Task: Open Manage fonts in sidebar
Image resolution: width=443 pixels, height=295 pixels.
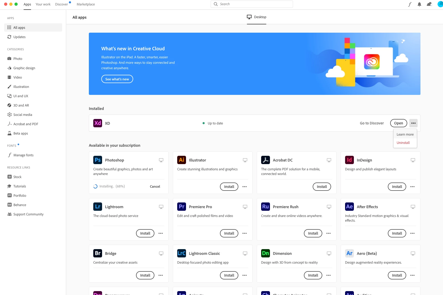Action: (33, 155)
